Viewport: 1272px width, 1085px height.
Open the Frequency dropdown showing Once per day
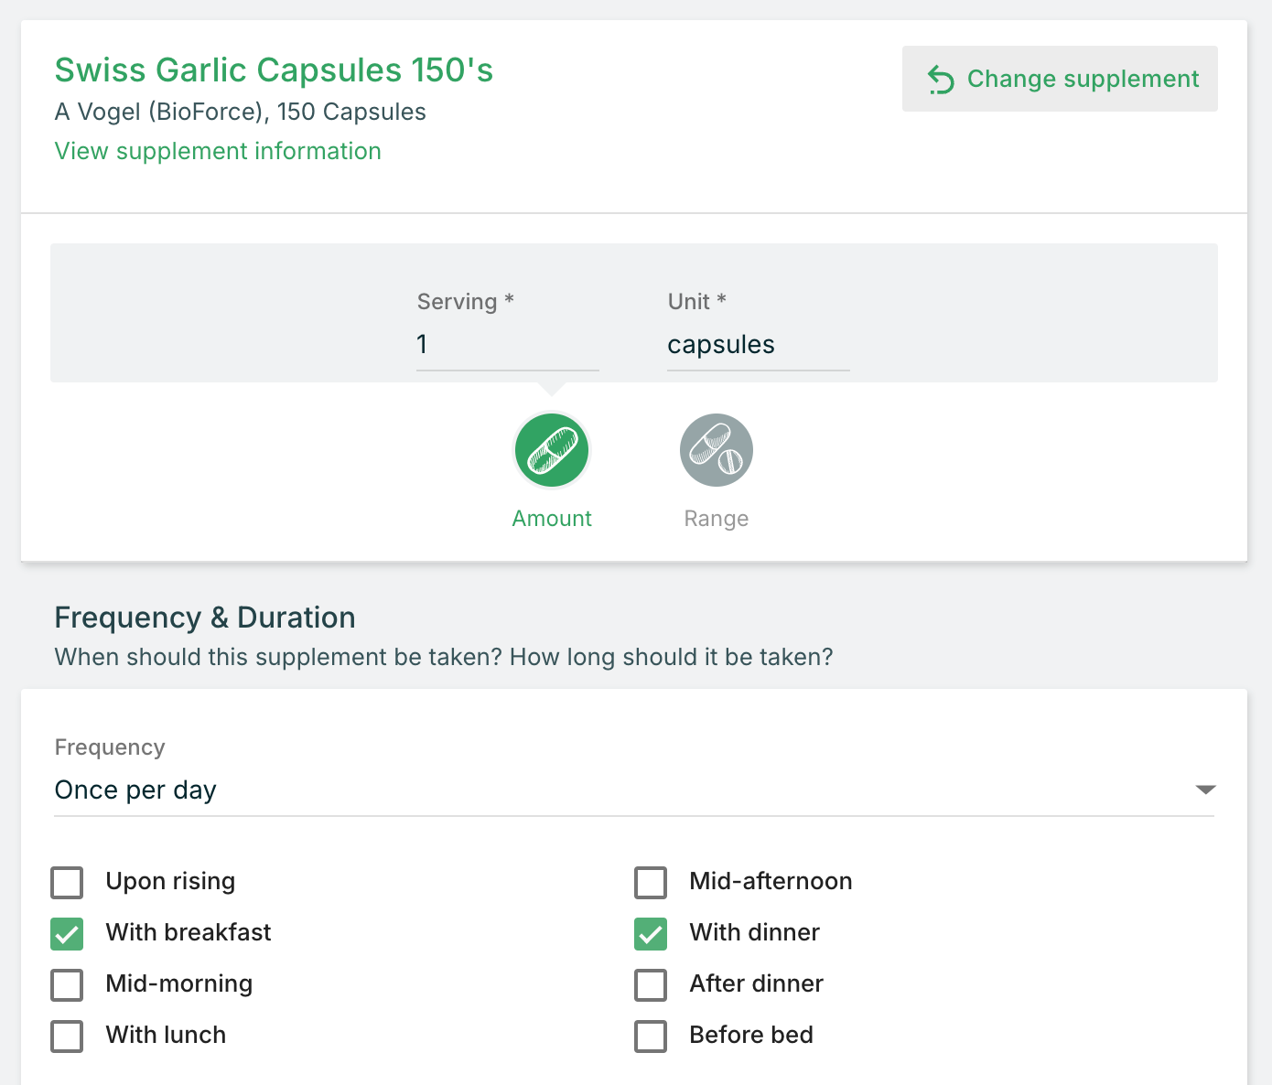(x=622, y=790)
